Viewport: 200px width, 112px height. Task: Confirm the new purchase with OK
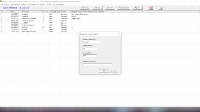tap(103, 71)
